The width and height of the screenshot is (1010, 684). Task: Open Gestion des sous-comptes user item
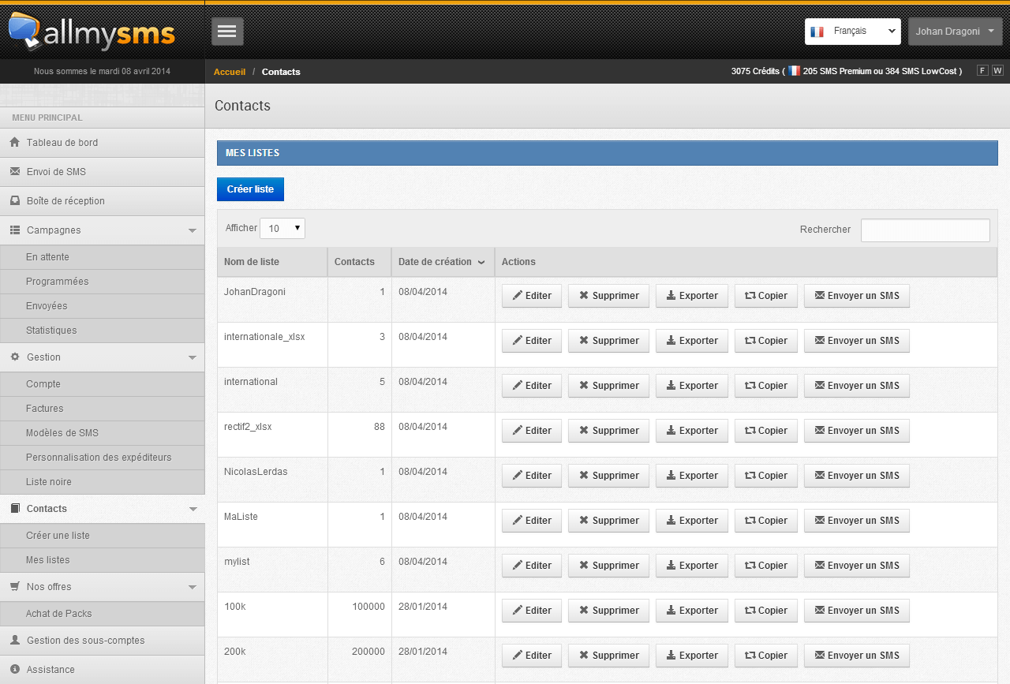102,641
